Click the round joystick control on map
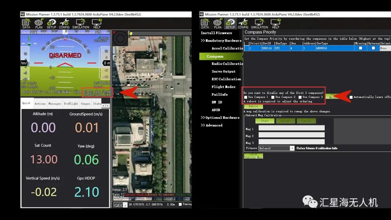This screenshot has height=220, width=391. pyautogui.click(x=120, y=38)
